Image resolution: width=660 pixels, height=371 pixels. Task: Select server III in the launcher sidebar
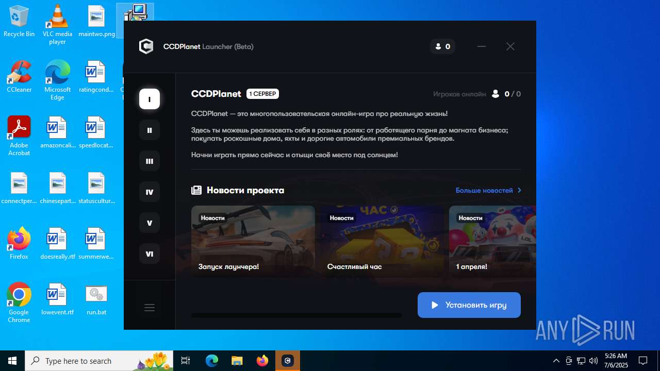pos(150,161)
